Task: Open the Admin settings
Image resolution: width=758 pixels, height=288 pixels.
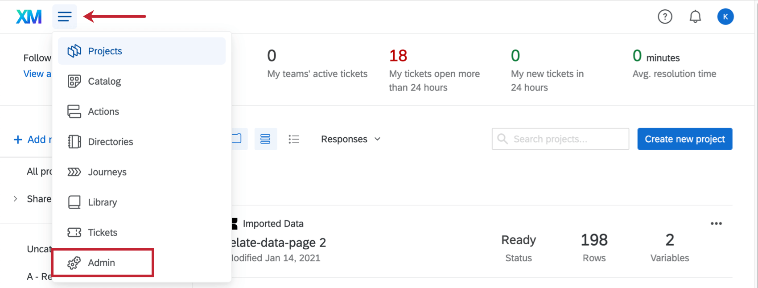Action: 102,263
